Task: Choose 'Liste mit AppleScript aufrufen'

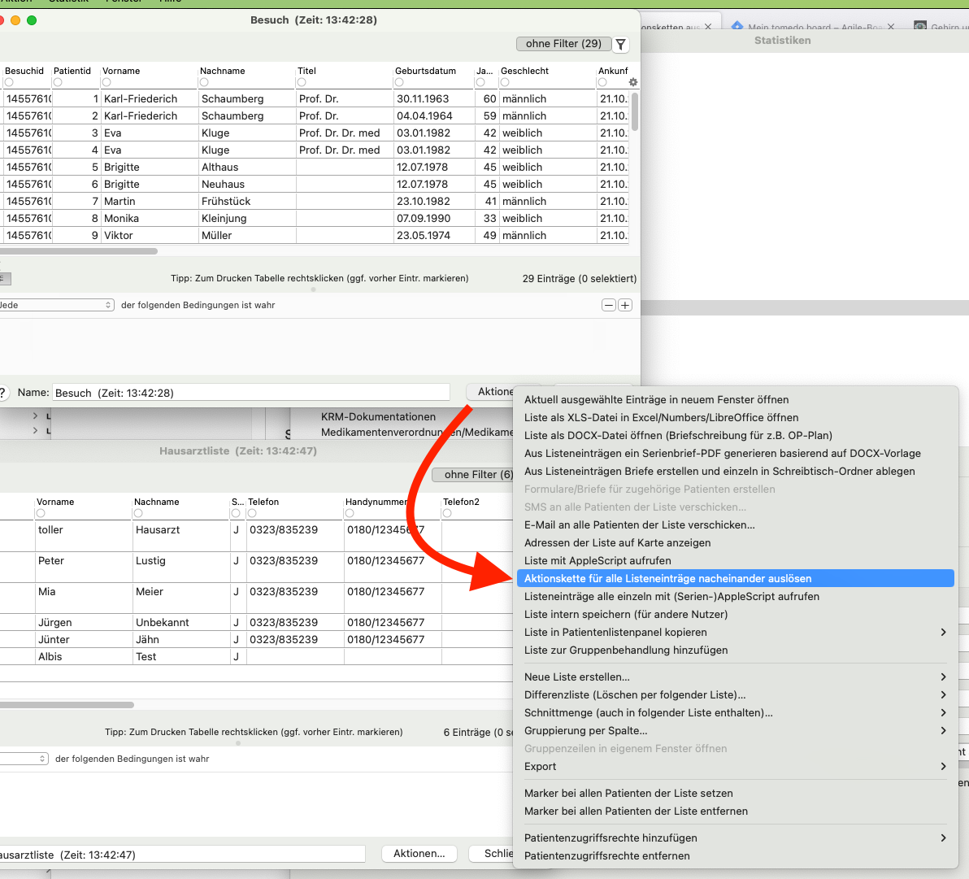Action: click(x=735, y=560)
